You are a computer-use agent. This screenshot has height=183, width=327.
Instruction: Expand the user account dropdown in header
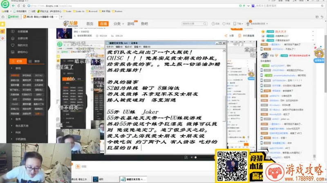point(257,24)
